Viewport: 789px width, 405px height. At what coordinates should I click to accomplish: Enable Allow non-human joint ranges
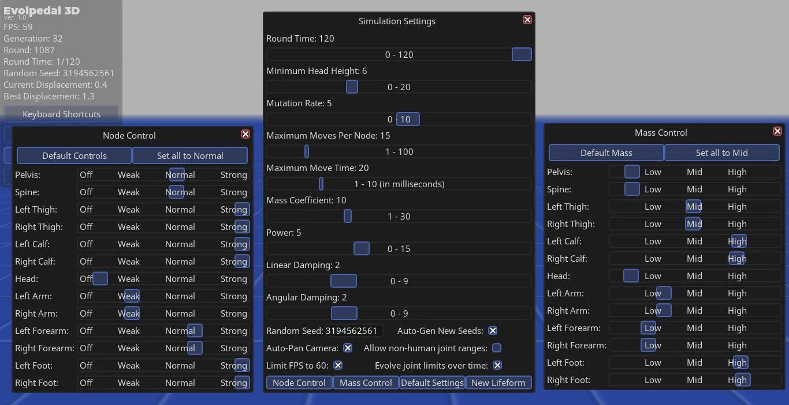click(x=497, y=348)
